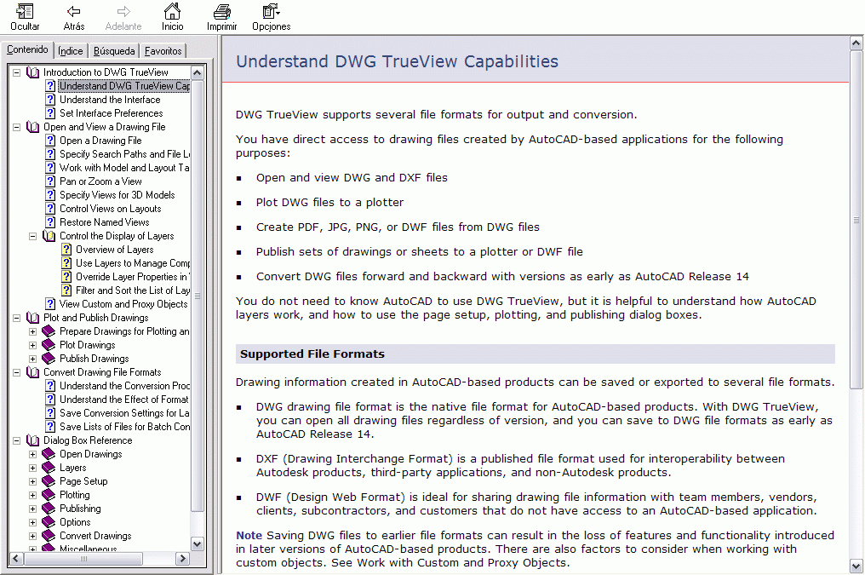Click the purple book icon beside Layers
The image size is (865, 575).
click(49, 468)
